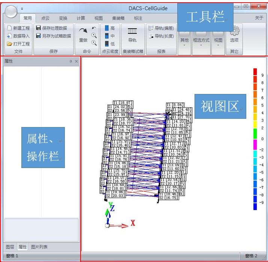This screenshot has height=262, width=268.
Task: Switch to the 点云 ribbon tab
Action: click(x=45, y=18)
